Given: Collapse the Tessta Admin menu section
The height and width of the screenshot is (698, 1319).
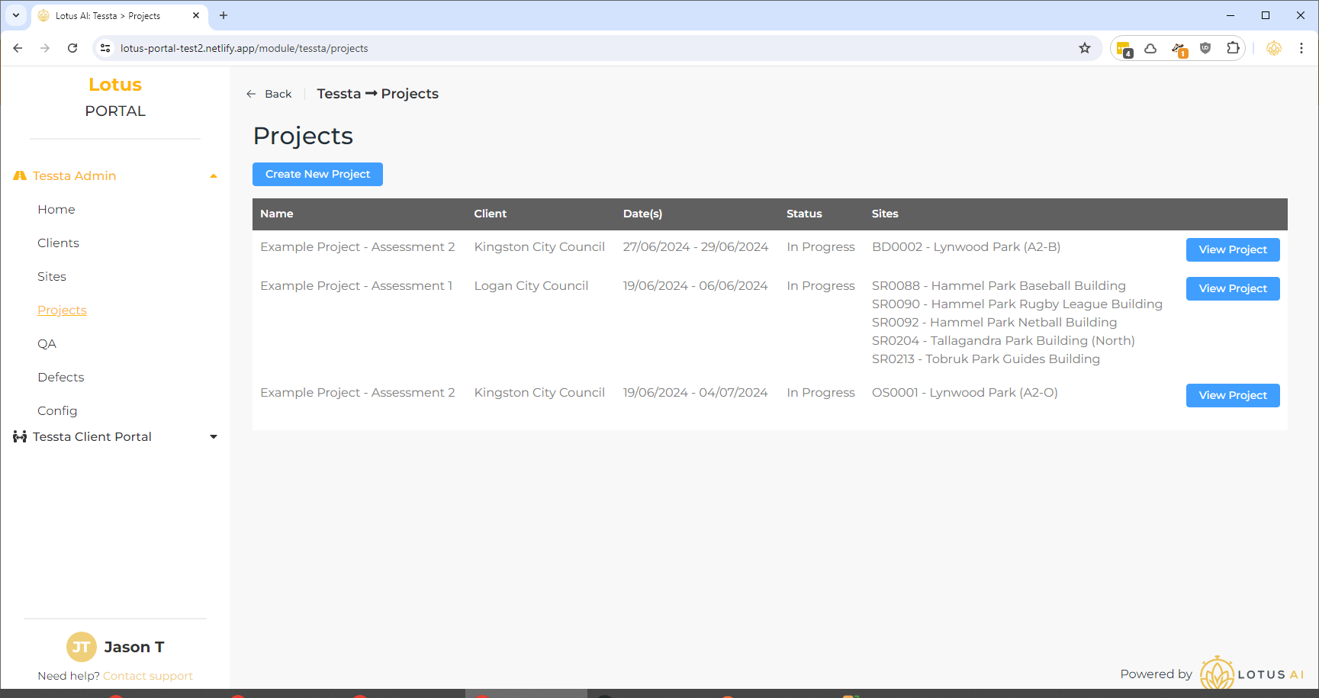Looking at the screenshot, I should tap(214, 176).
